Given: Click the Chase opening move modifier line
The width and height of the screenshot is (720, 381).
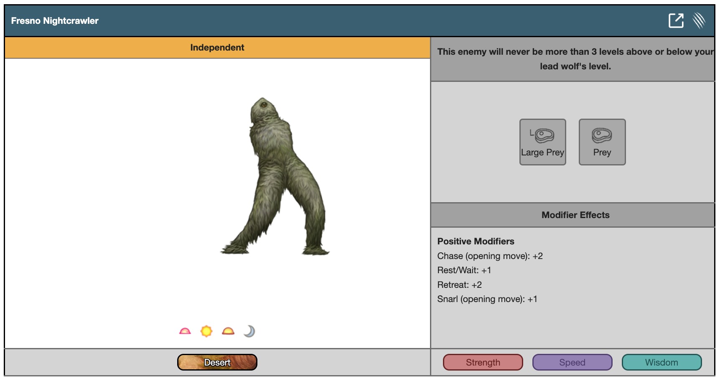Looking at the screenshot, I should [x=490, y=256].
